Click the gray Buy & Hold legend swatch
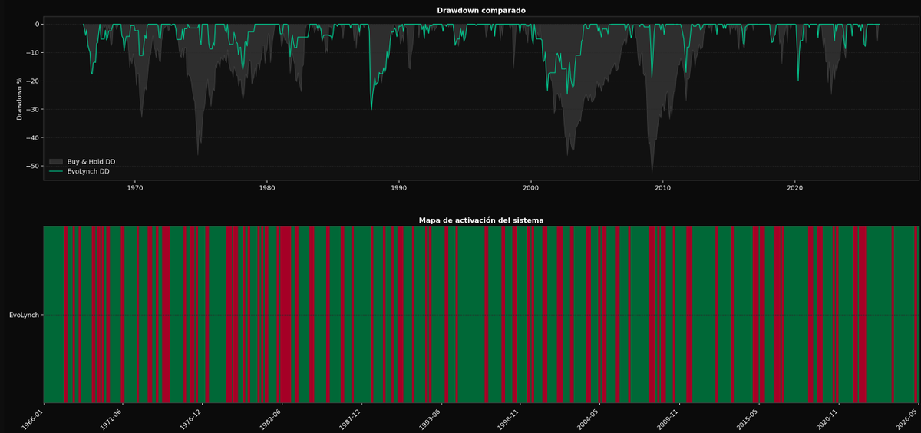This screenshot has width=921, height=433. click(56, 162)
